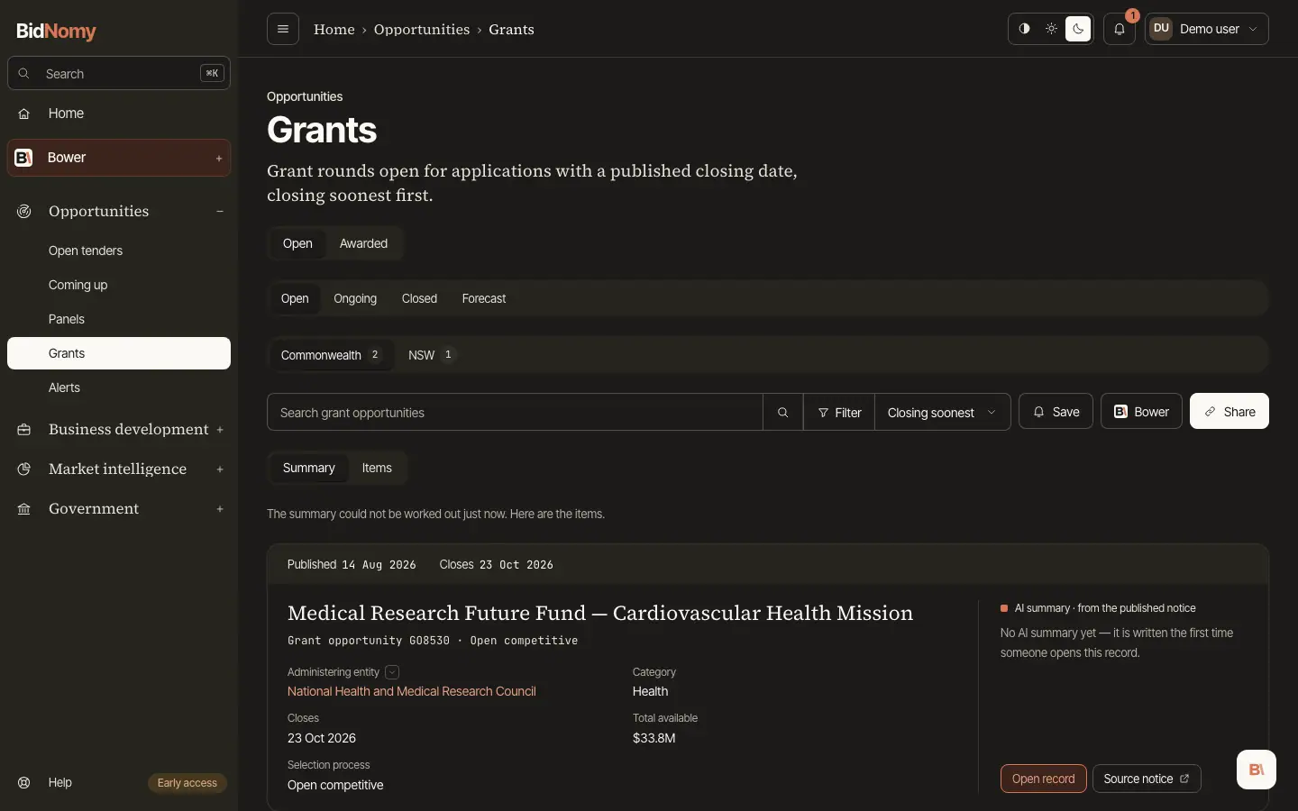Select the Forecast status filter
This screenshot has width=1298, height=811.
coord(484,298)
